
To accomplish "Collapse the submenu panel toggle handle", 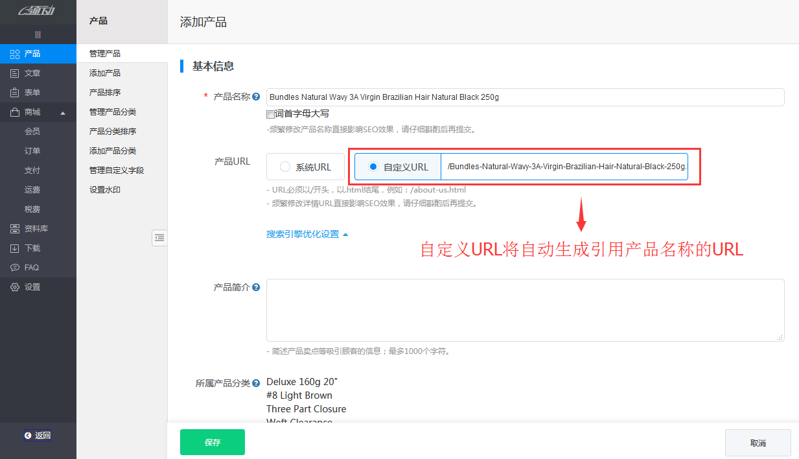I will click(159, 238).
